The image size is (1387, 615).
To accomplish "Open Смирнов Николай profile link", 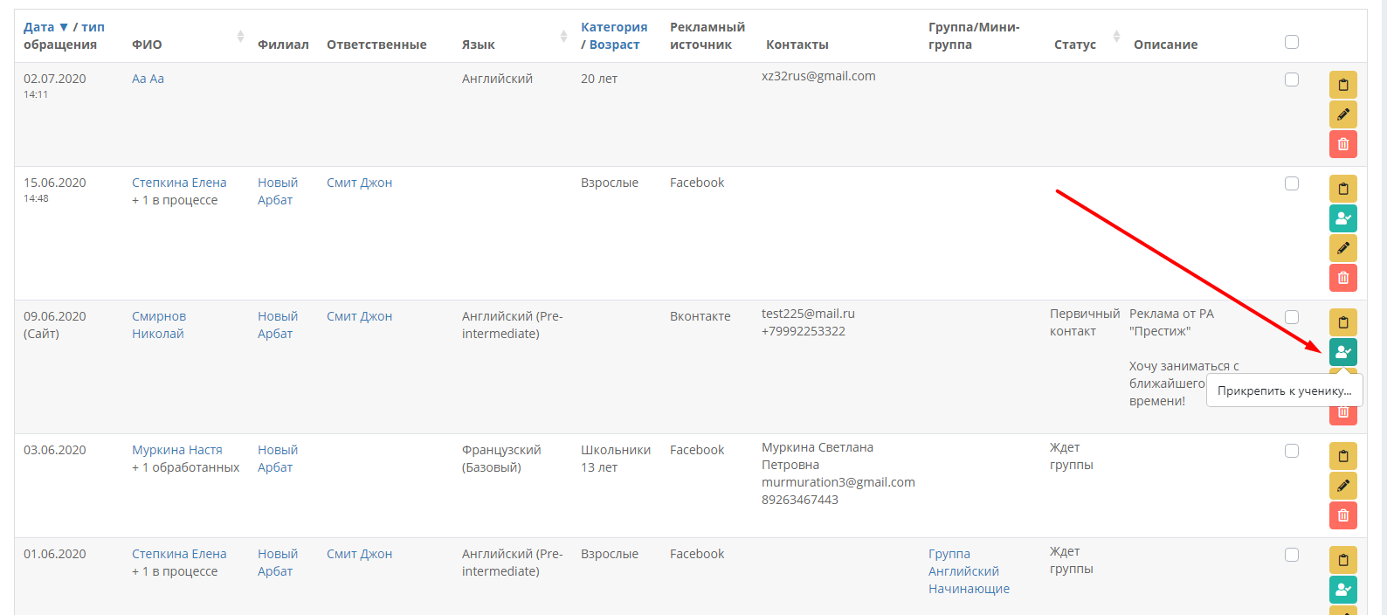I will tap(159, 325).
